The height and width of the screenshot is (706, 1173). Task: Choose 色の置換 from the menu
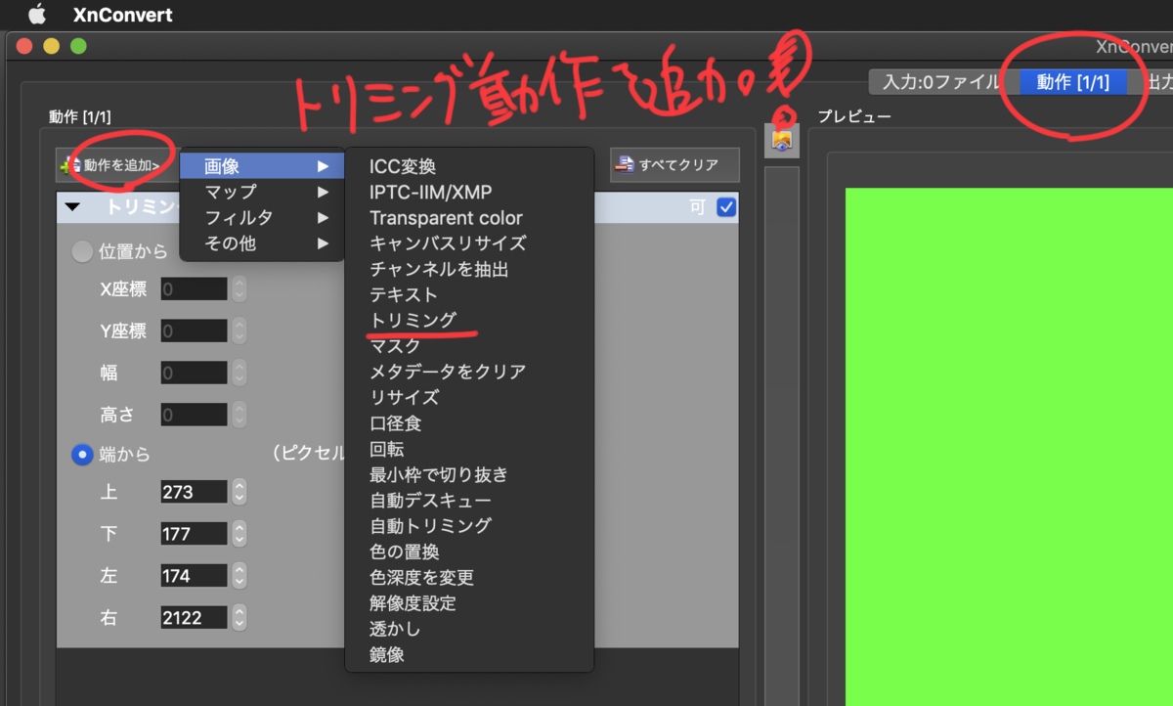[x=469, y=552]
